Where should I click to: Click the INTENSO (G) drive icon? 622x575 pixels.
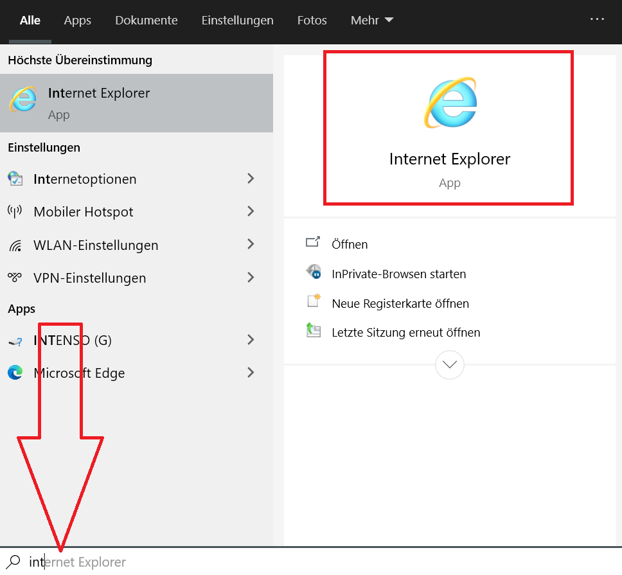15,341
